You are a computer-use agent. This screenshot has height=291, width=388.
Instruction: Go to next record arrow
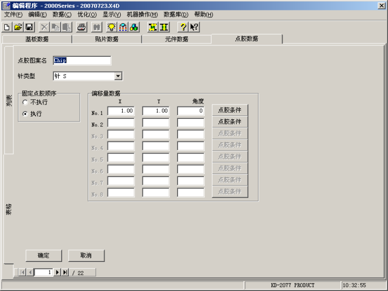[x=57, y=272]
